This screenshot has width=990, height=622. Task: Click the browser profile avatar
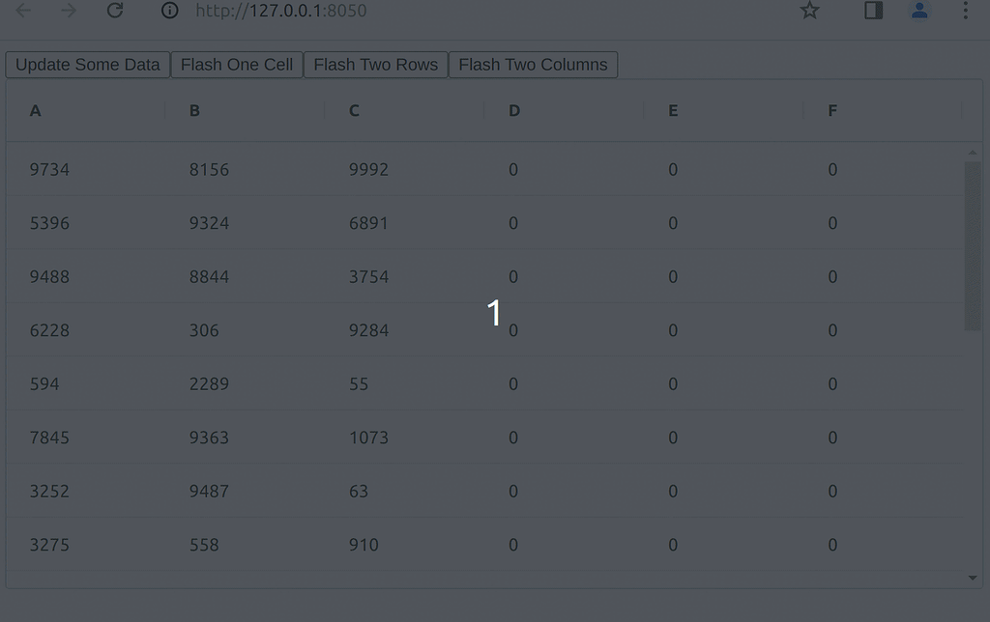pyautogui.click(x=919, y=12)
